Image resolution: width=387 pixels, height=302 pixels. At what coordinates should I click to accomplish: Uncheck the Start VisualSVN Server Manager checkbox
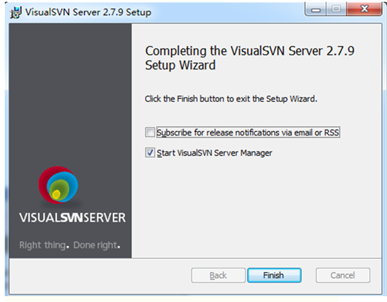pyautogui.click(x=150, y=153)
